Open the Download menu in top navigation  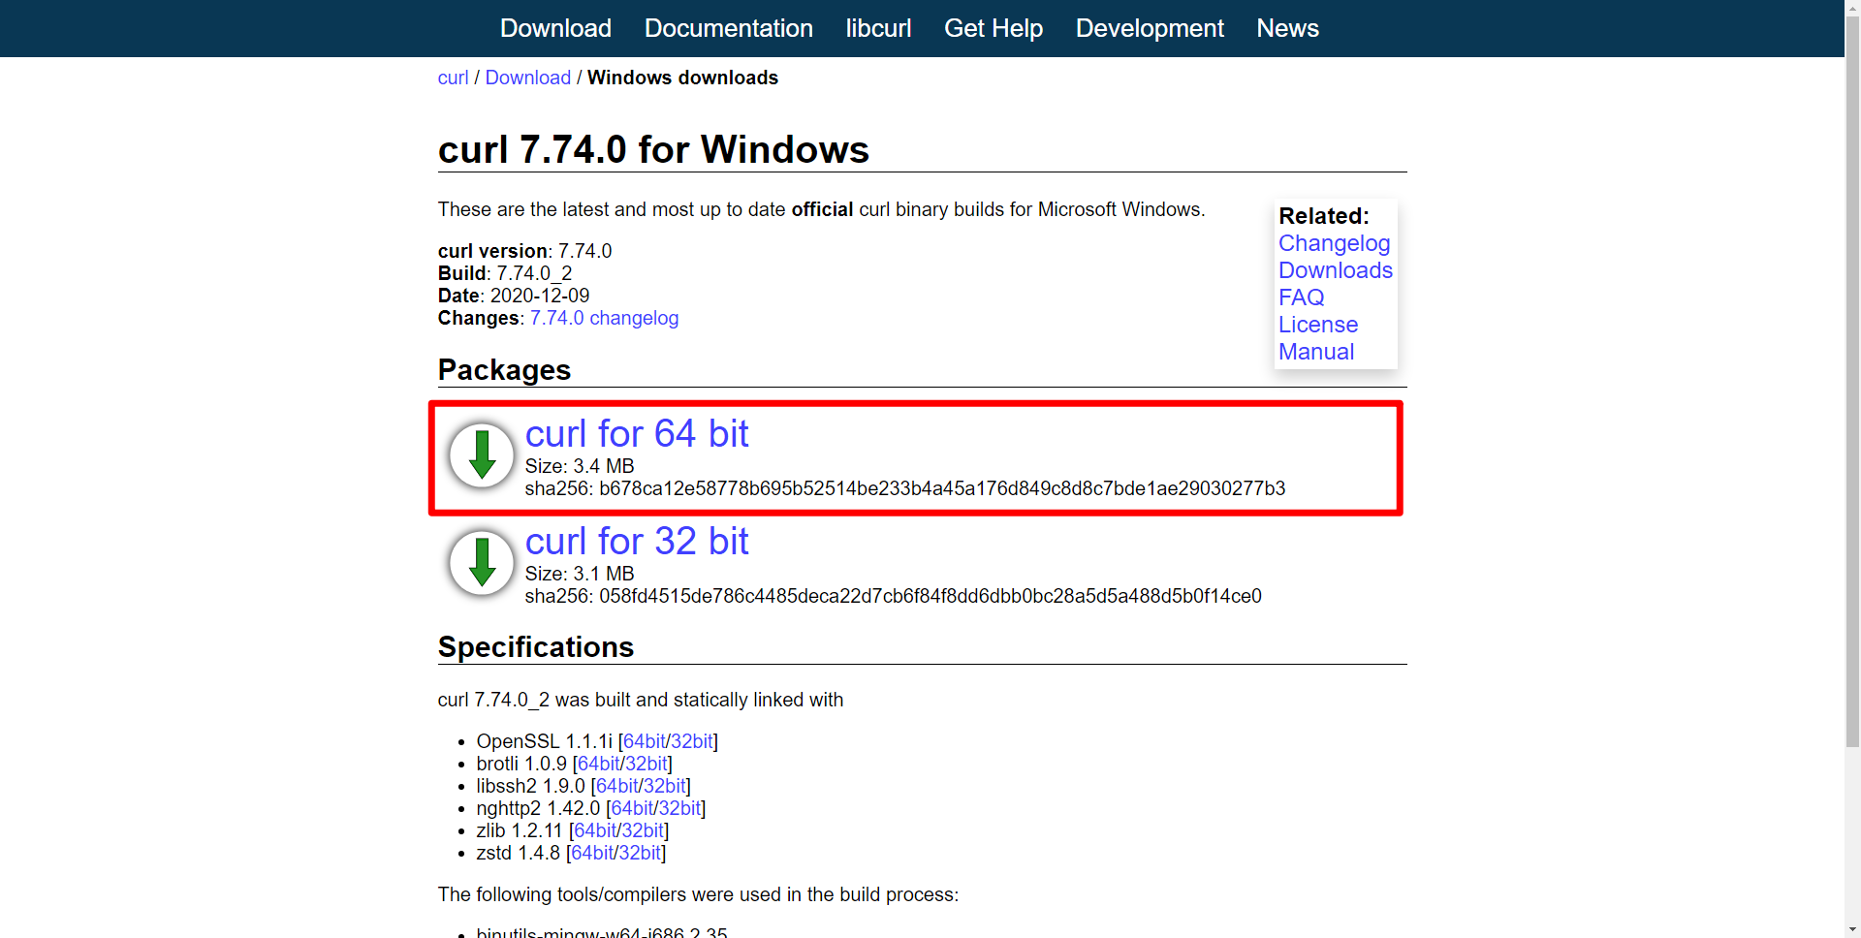click(555, 28)
